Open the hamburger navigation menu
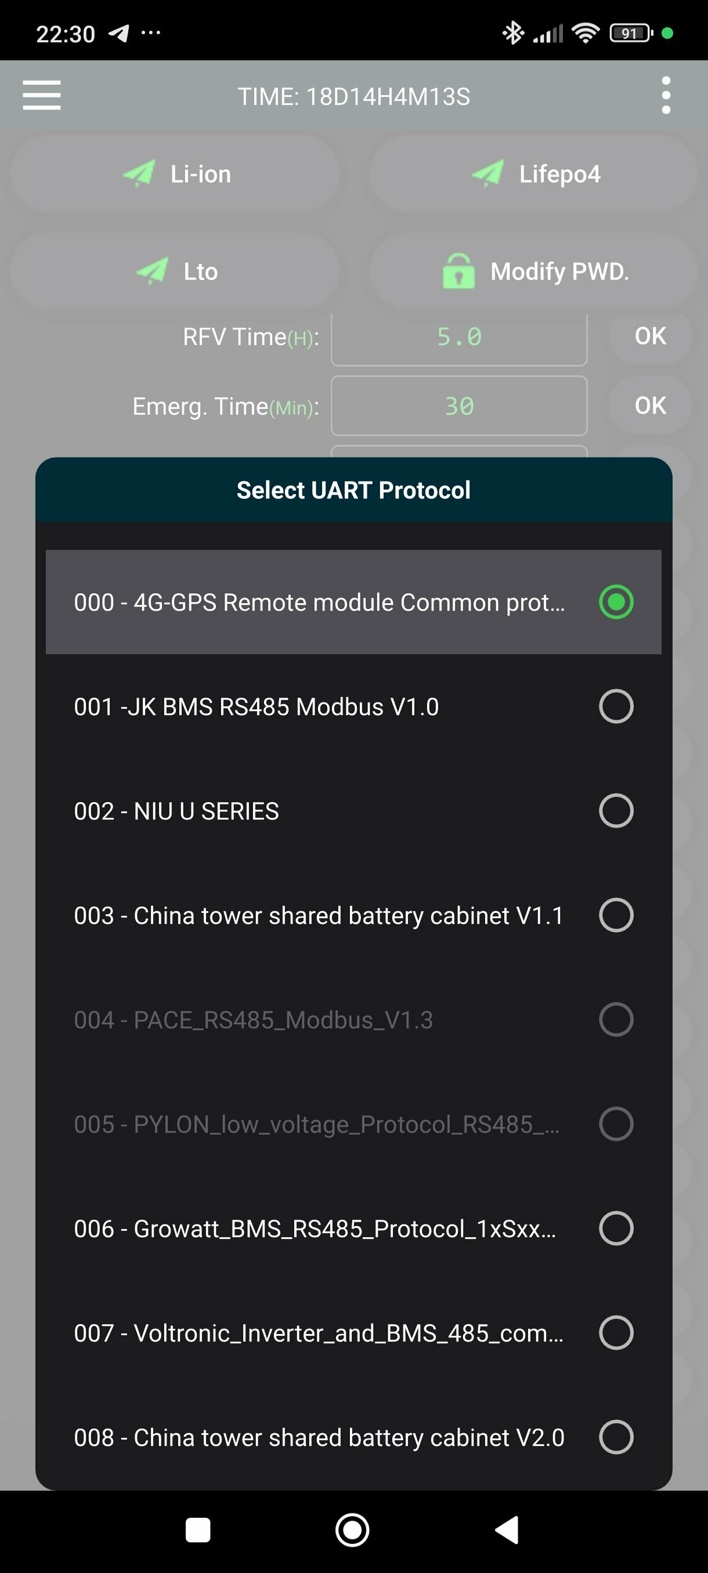The width and height of the screenshot is (708, 1573). (42, 95)
